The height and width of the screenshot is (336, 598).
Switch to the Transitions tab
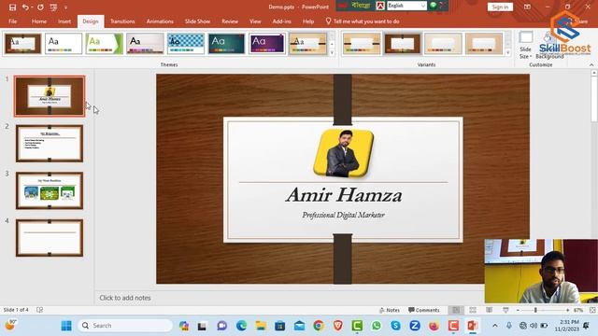pyautogui.click(x=122, y=21)
